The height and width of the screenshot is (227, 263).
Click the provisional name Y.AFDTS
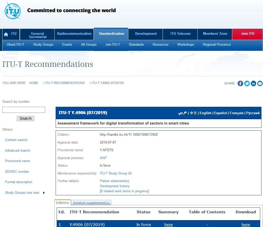tap(106, 150)
